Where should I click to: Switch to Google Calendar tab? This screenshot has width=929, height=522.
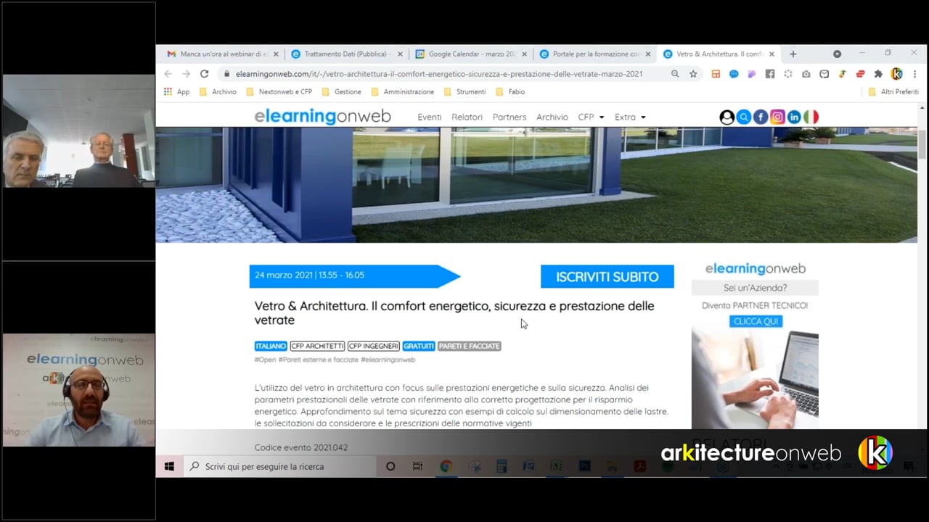471,54
